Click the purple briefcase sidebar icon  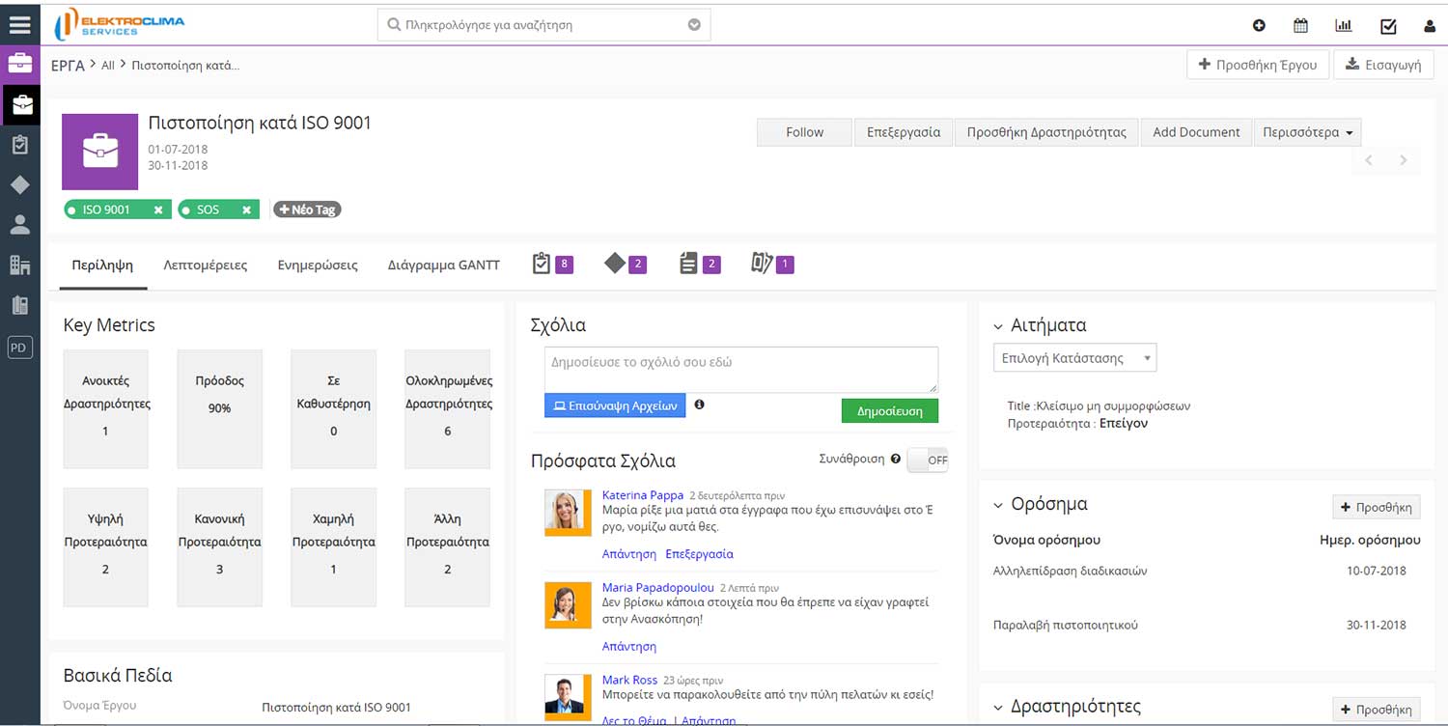coord(19,65)
